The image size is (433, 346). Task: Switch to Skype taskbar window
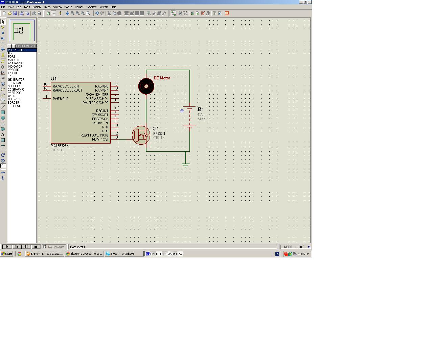point(124,254)
